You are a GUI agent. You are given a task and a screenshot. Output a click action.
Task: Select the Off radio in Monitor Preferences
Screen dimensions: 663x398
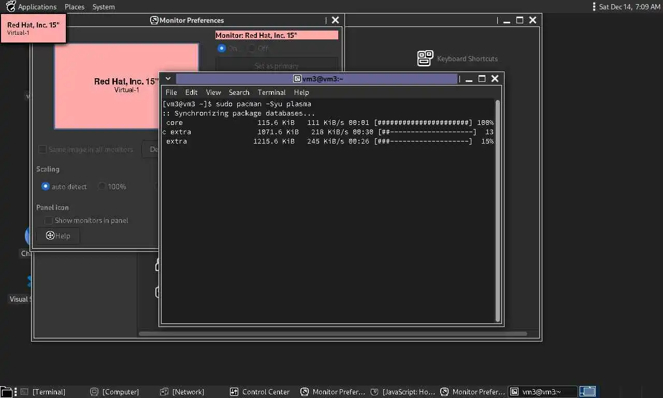coord(251,48)
